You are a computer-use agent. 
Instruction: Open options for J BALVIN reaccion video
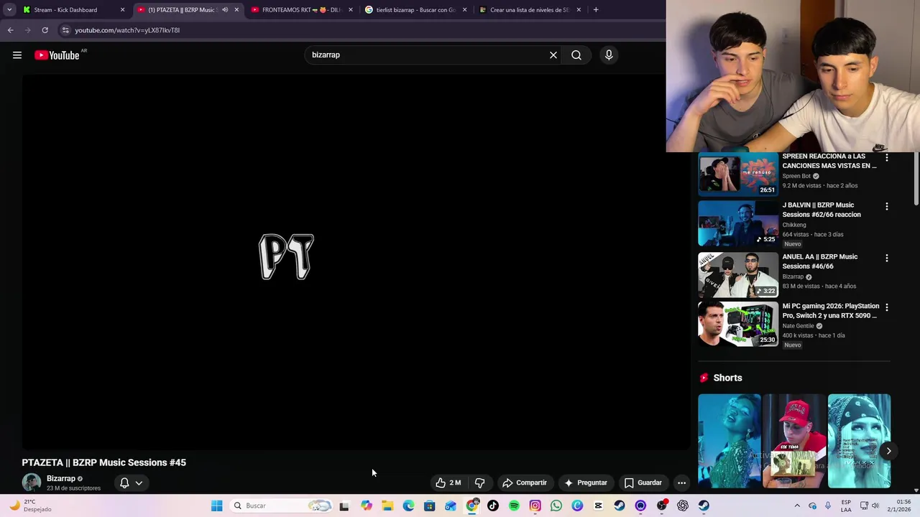tap(886, 206)
